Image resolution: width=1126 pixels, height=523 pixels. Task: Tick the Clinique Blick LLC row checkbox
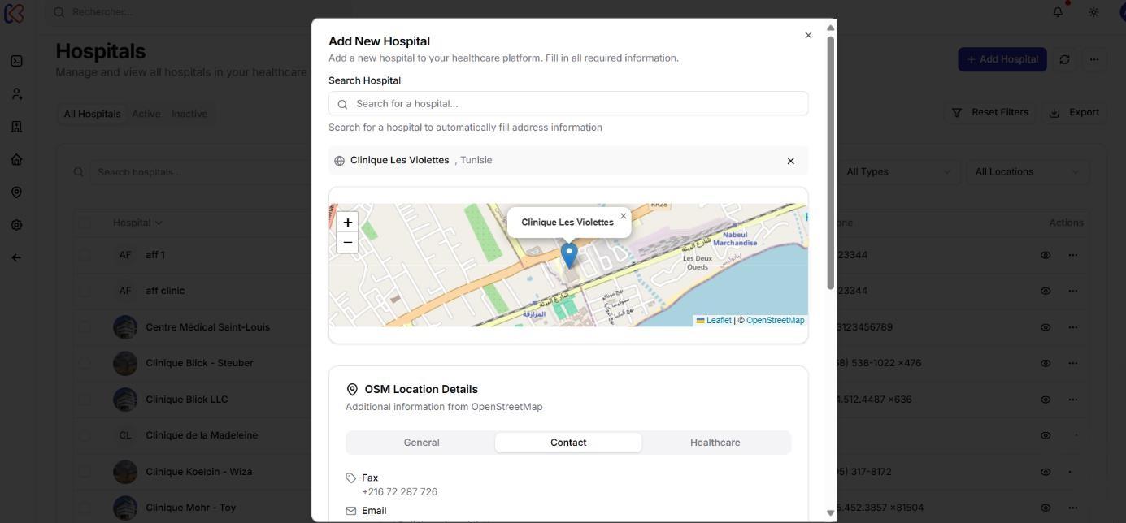86,399
